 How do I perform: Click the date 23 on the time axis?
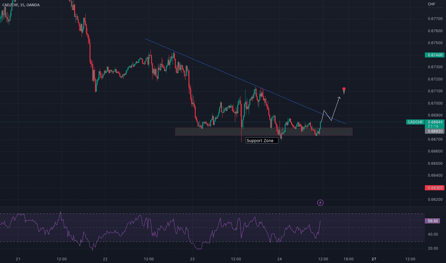tap(192, 259)
